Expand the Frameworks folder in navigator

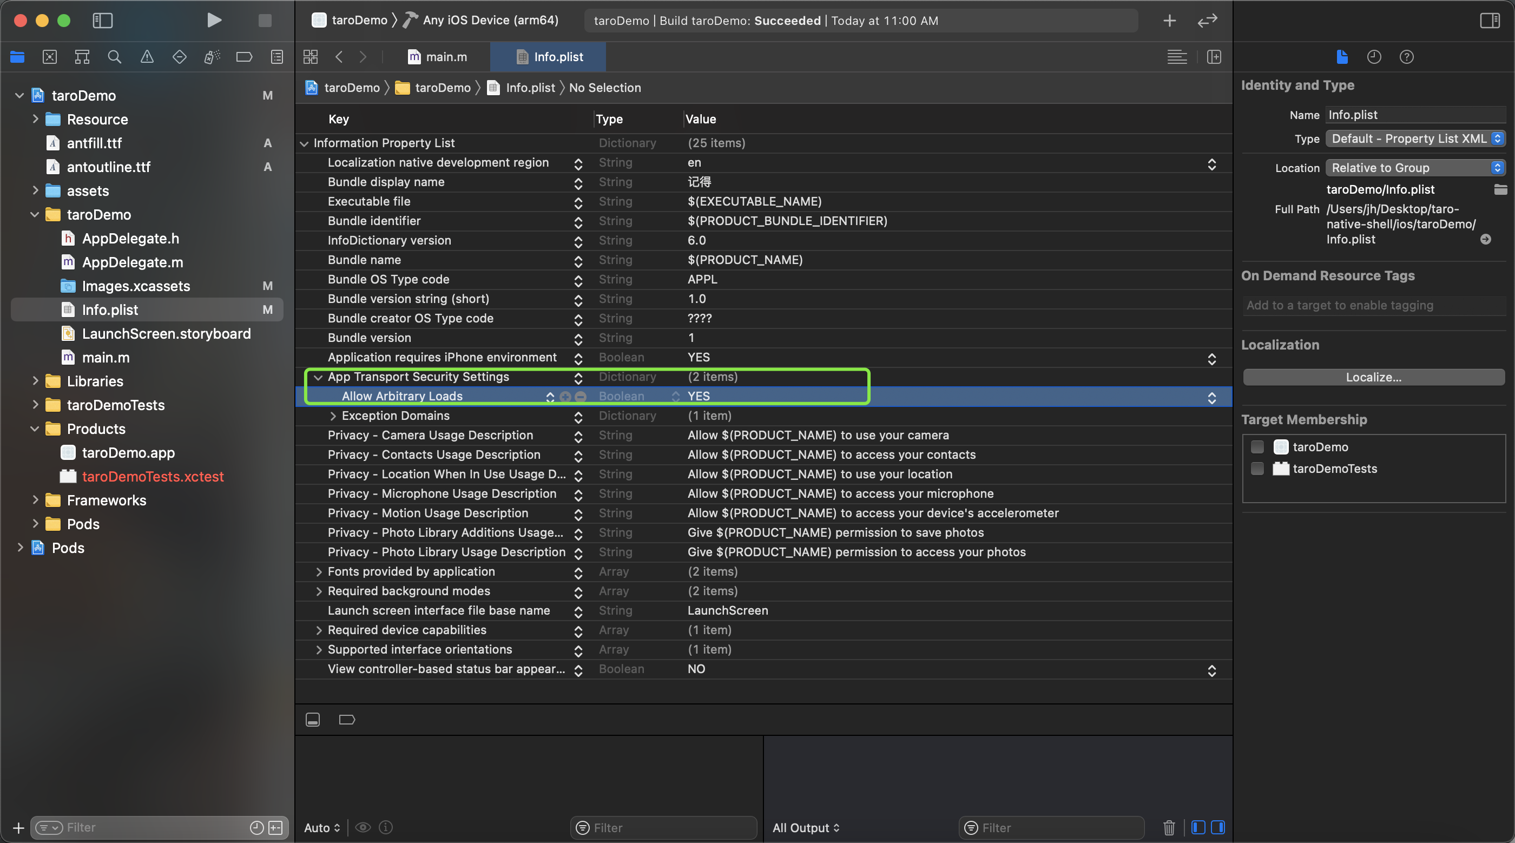pos(35,500)
